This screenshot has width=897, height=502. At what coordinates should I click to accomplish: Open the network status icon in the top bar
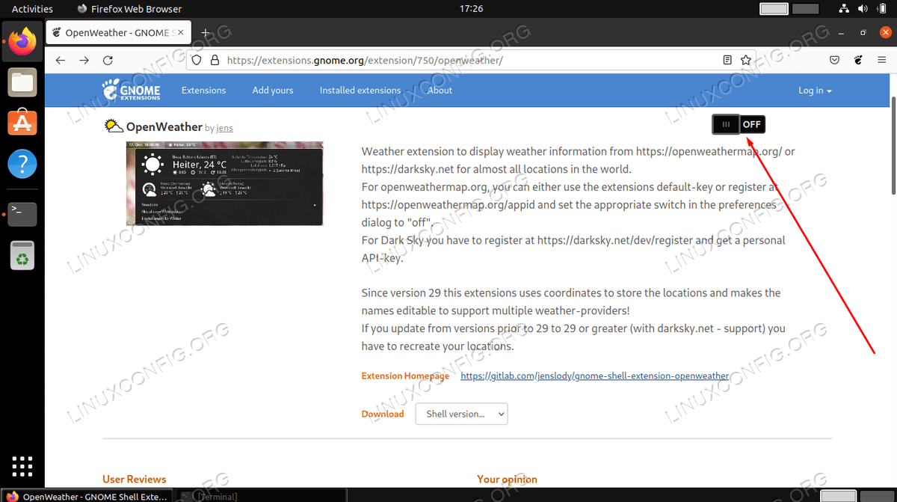click(843, 9)
